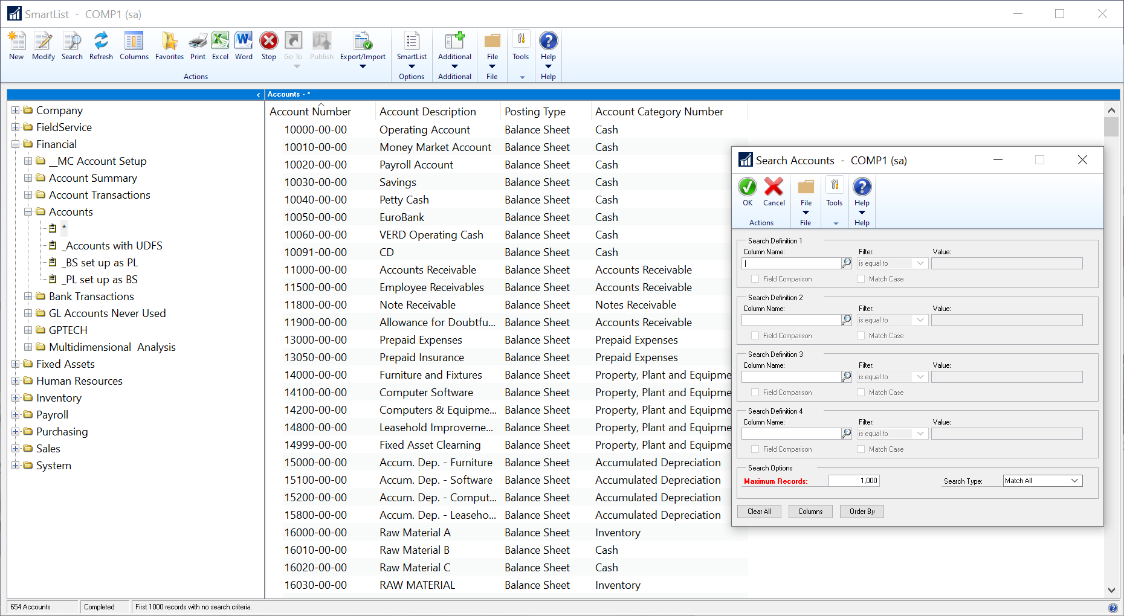Send the list to Word
This screenshot has height=616, width=1124.
coord(244,42)
